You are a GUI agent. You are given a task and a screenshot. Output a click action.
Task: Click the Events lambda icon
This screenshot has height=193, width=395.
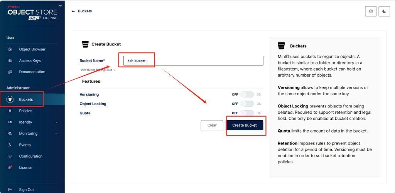tap(10, 145)
